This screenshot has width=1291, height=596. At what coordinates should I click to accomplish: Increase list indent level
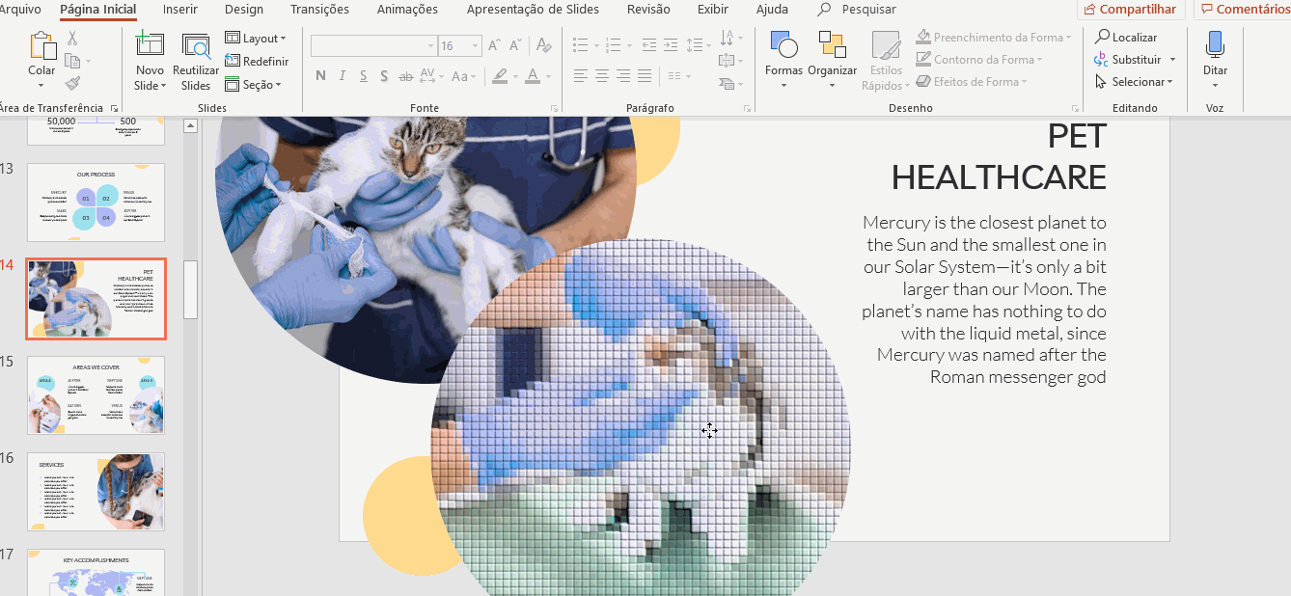(673, 45)
